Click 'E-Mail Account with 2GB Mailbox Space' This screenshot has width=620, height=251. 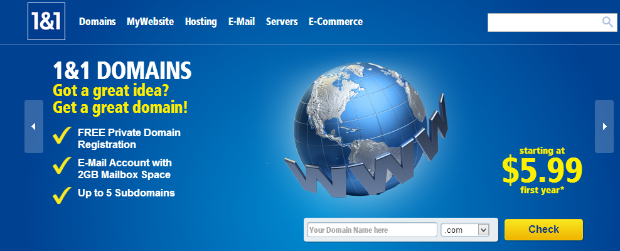click(125, 168)
